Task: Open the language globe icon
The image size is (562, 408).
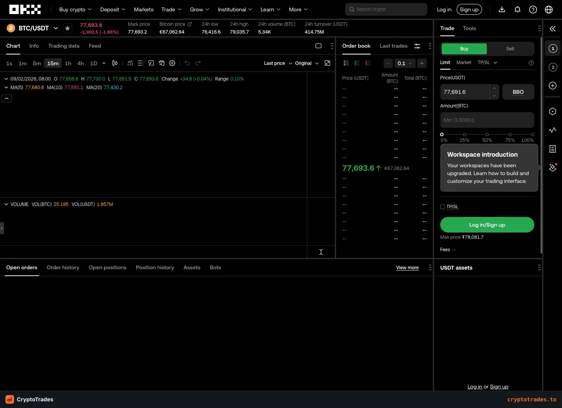Action: [549, 9]
